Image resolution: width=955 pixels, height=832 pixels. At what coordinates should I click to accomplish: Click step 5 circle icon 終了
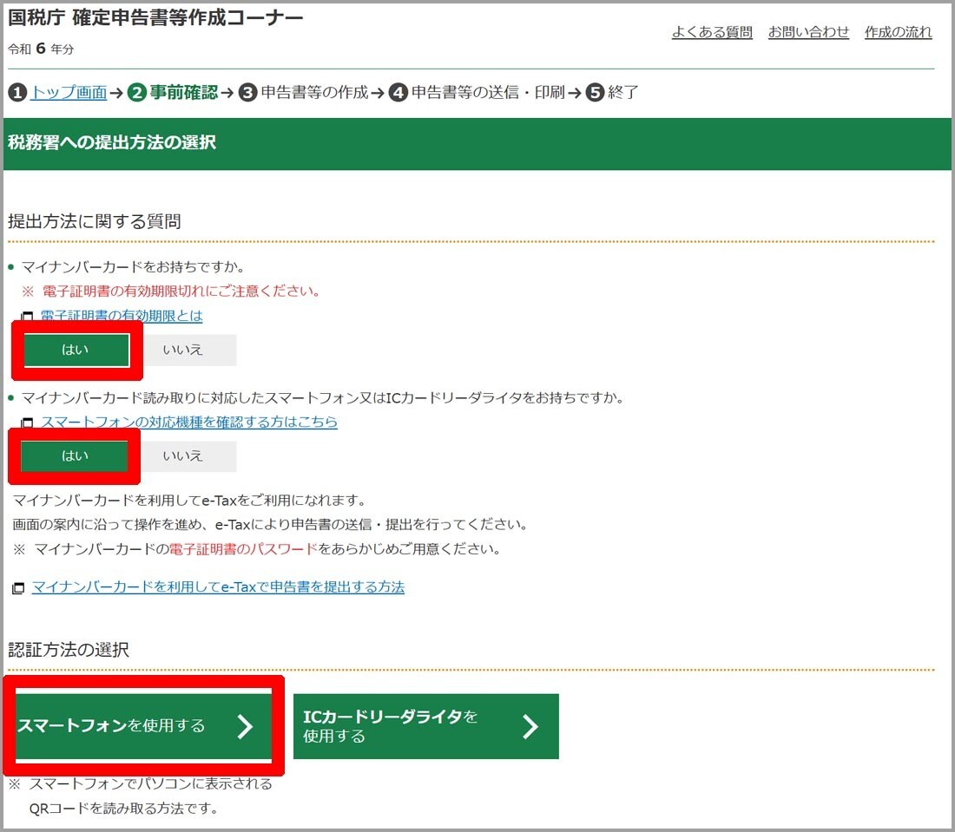point(595,93)
